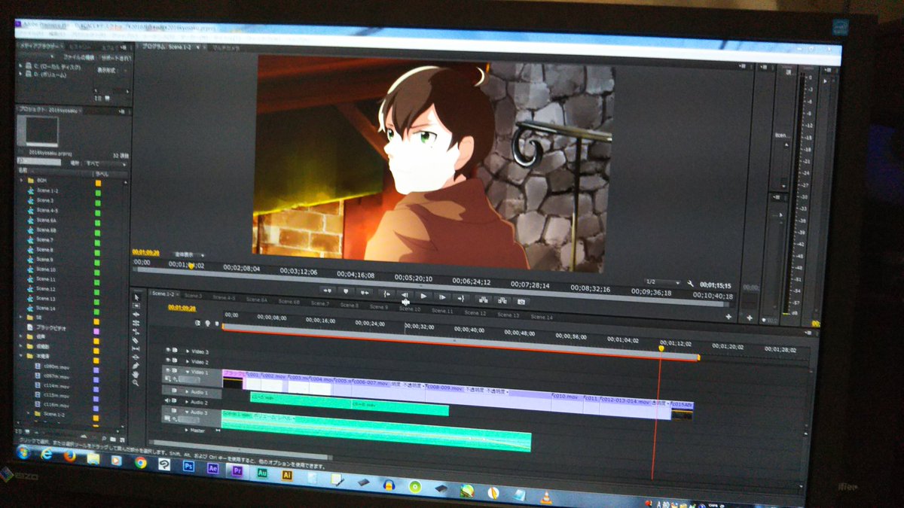Screen dimensions: 904x508
Task: Select the Hand tool in tools panel
Action: pos(136,373)
